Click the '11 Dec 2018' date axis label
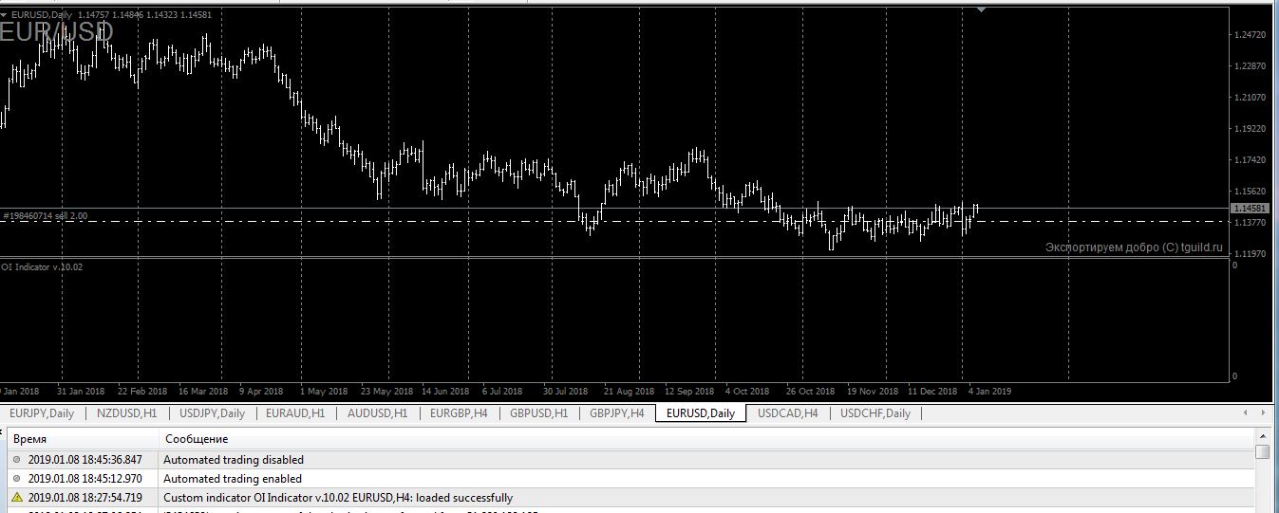Screen dimensions: 1279x513 932,391
